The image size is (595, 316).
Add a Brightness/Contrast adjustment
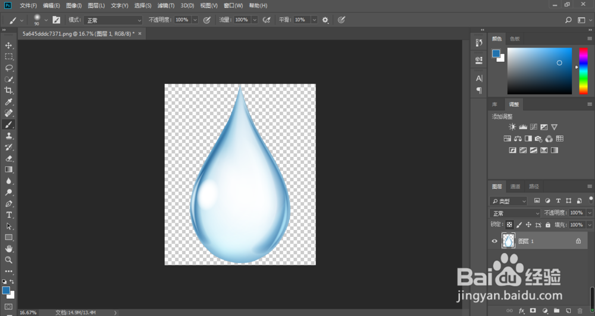pos(512,127)
